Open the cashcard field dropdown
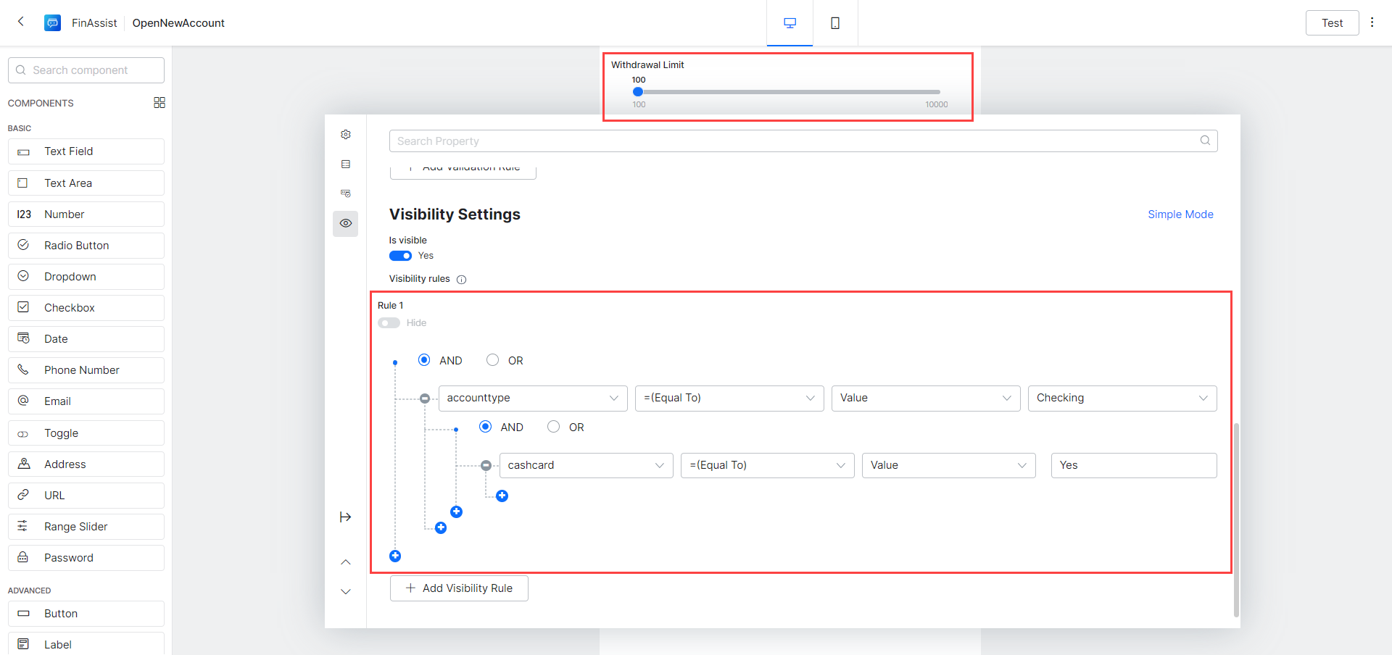Viewport: 1392px width, 655px height. pyautogui.click(x=586, y=465)
